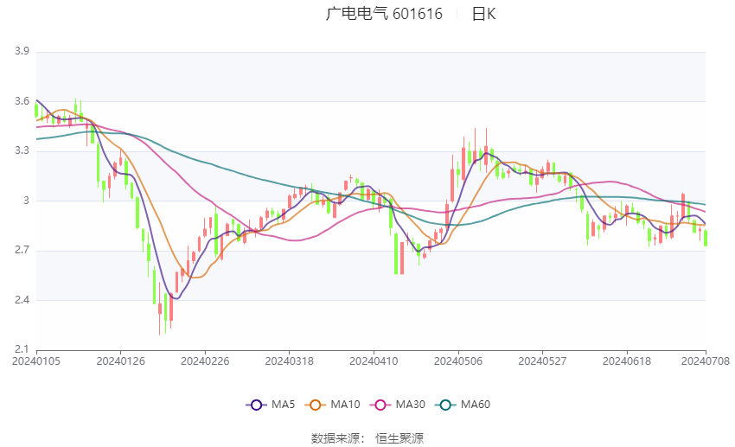Screen dimensions: 735x447
Task: Click the 20240105 date axis label
Action: (x=36, y=361)
